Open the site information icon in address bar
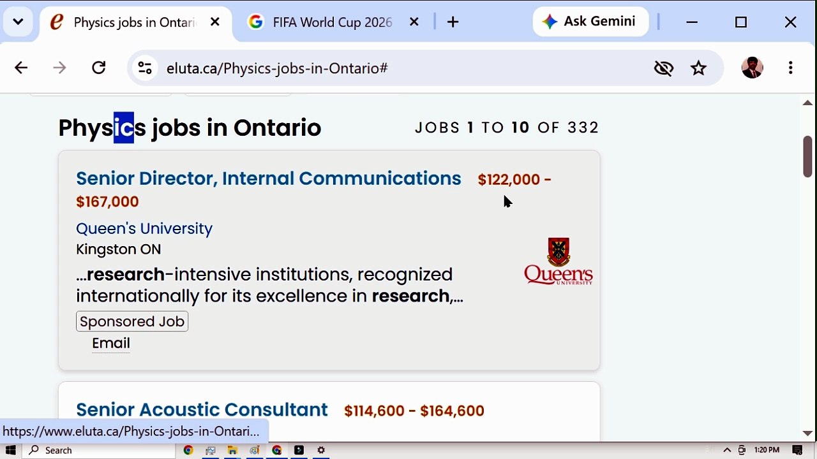 [x=145, y=68]
